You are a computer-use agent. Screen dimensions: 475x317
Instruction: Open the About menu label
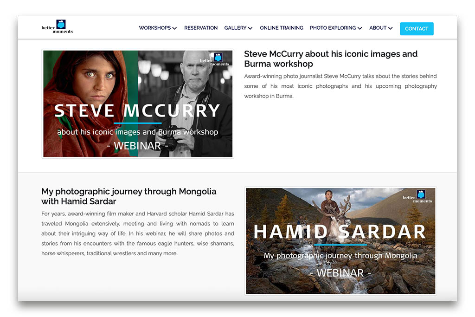point(378,28)
